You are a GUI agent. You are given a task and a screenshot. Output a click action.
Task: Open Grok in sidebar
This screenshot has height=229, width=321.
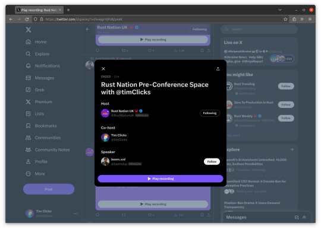(35, 90)
